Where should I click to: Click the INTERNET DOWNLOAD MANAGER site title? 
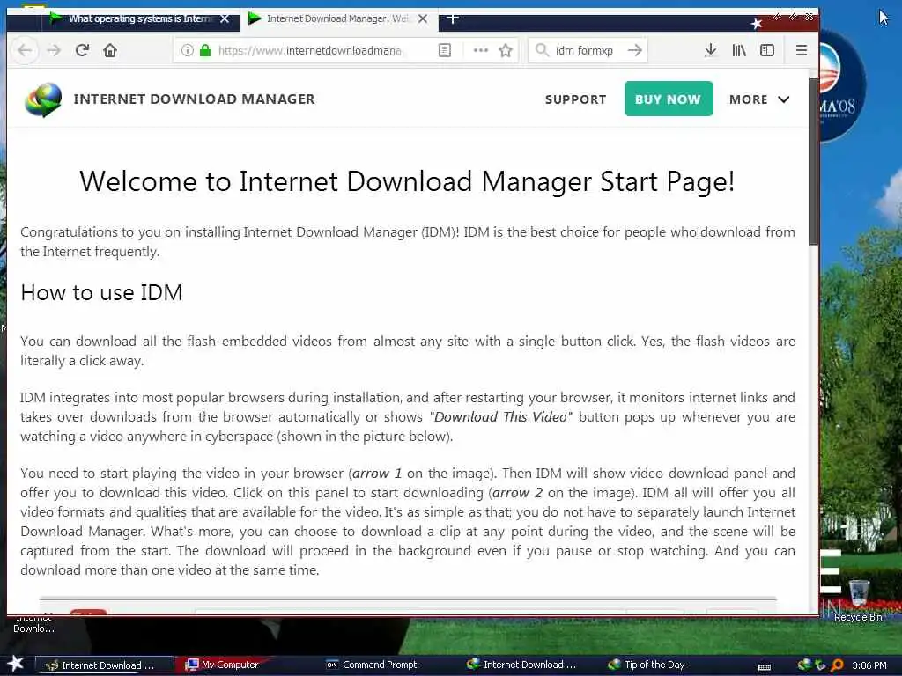pyautogui.click(x=194, y=99)
